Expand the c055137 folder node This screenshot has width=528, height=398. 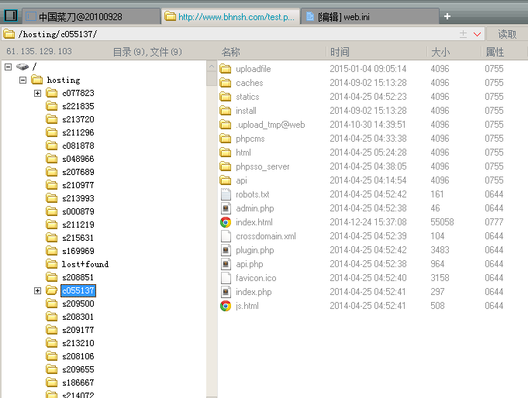point(38,290)
